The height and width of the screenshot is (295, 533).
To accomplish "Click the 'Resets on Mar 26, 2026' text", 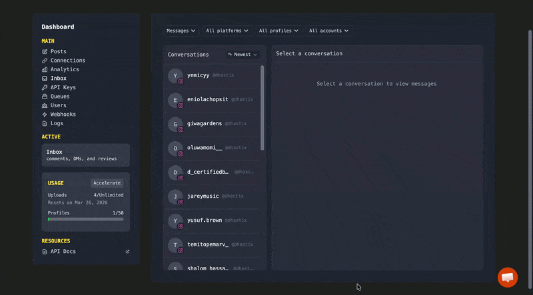I will point(77,202).
